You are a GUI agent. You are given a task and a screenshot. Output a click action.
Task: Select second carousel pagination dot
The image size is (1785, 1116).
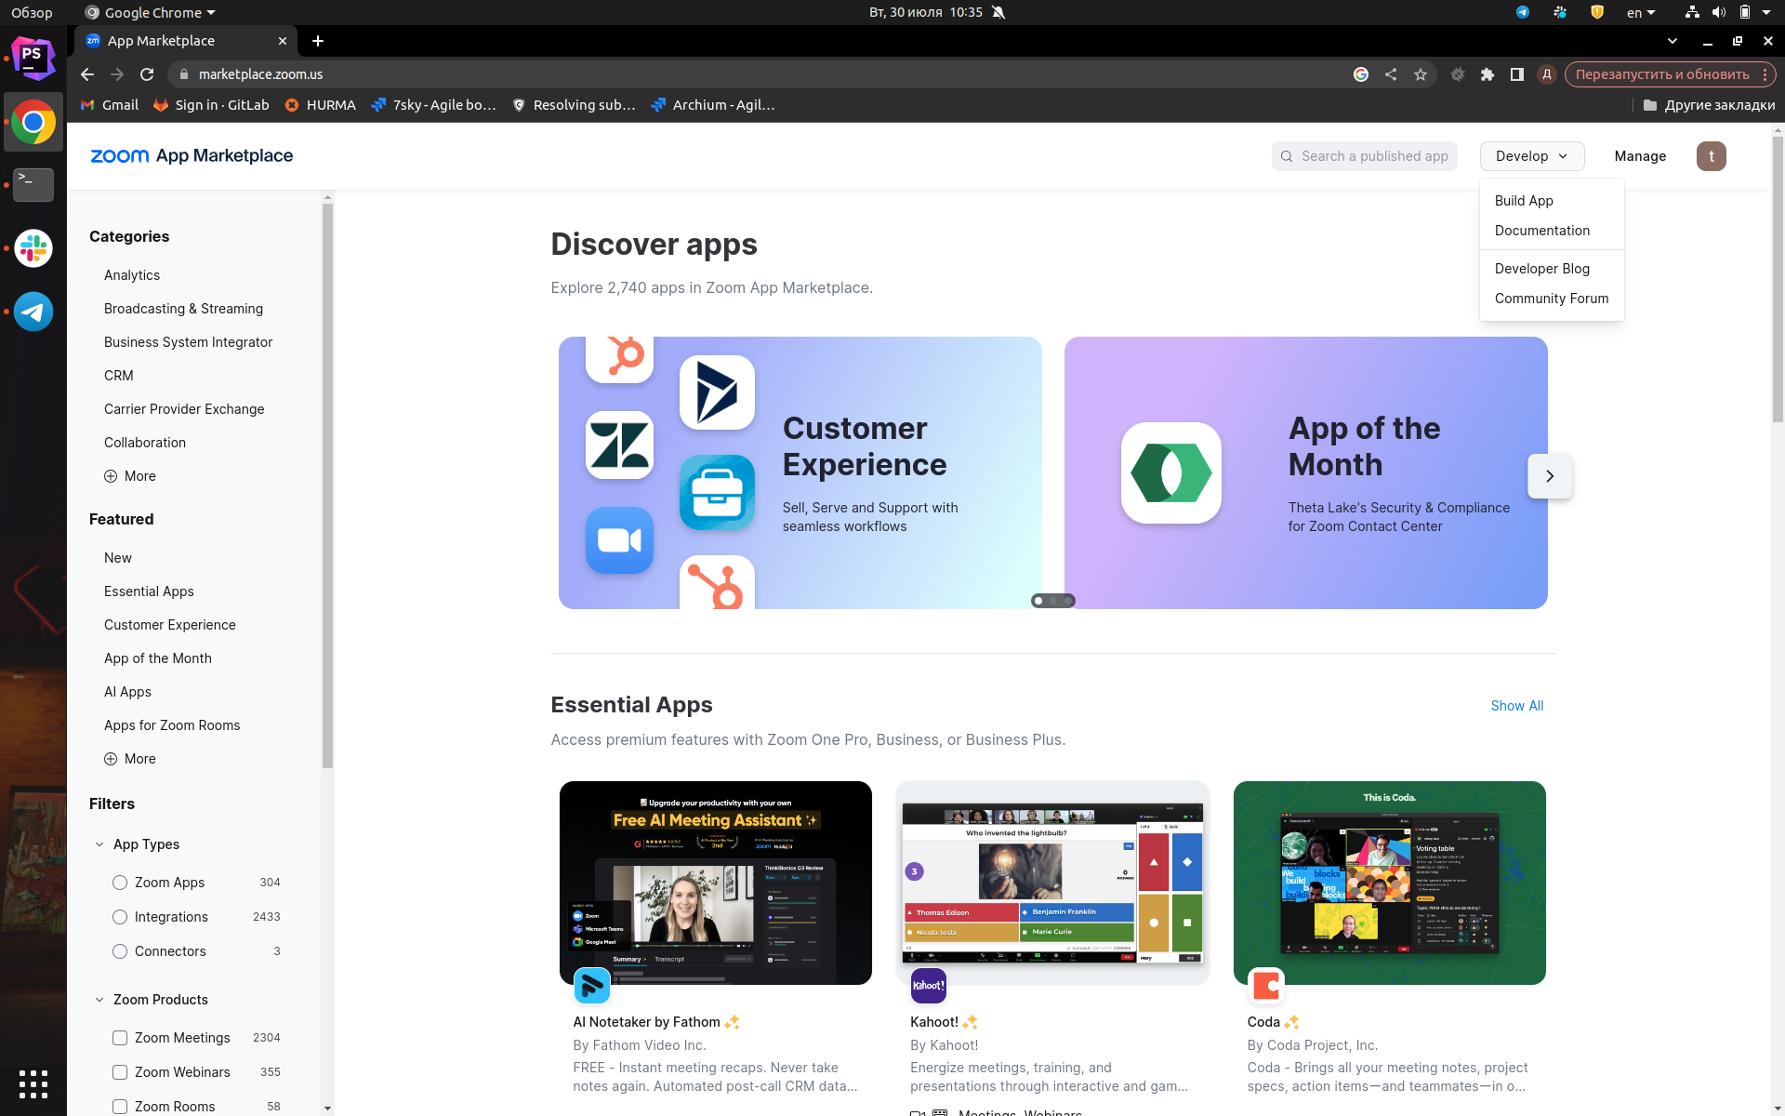1053,601
